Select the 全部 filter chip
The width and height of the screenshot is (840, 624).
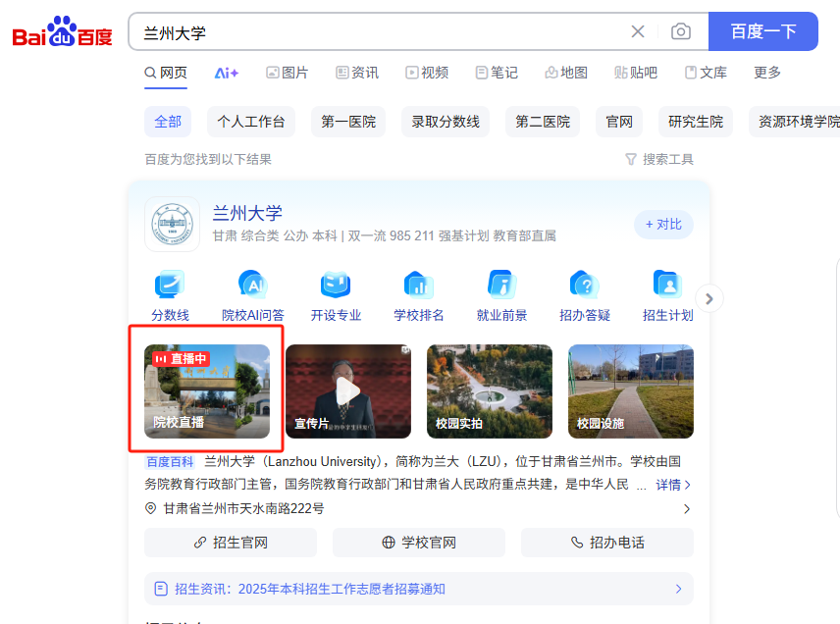click(168, 122)
